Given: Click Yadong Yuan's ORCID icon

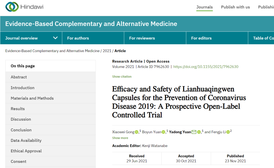Looking at the screenshot, I should [x=199, y=132].
